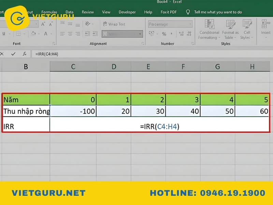Confirm the formula with the checkmark

(13, 54)
